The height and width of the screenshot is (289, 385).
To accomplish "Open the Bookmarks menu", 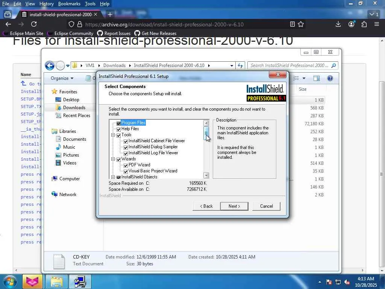I will pyautogui.click(x=69, y=4).
